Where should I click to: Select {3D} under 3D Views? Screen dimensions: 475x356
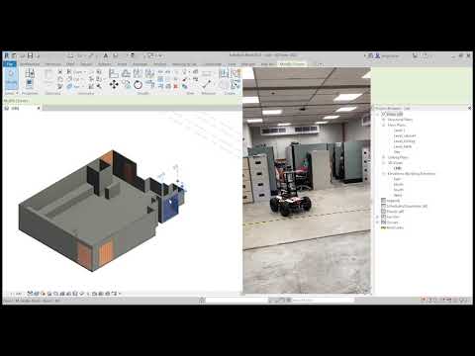(398, 168)
